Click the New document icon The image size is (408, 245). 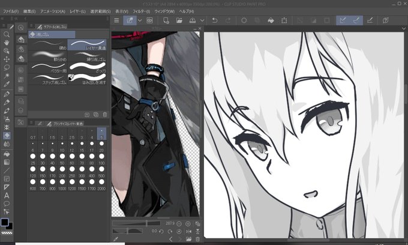166,20
